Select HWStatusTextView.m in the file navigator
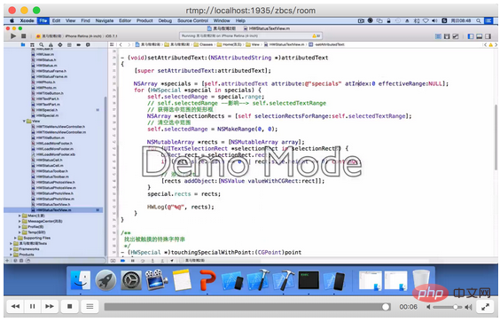The height and width of the screenshot is (322, 500). 53,210
